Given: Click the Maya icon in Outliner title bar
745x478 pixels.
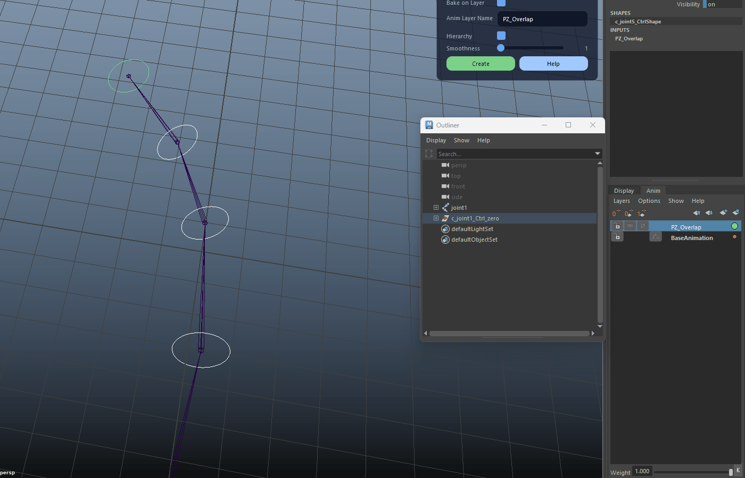Looking at the screenshot, I should (x=429, y=125).
